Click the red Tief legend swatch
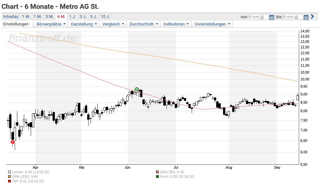The image size is (322, 186). pos(9,181)
